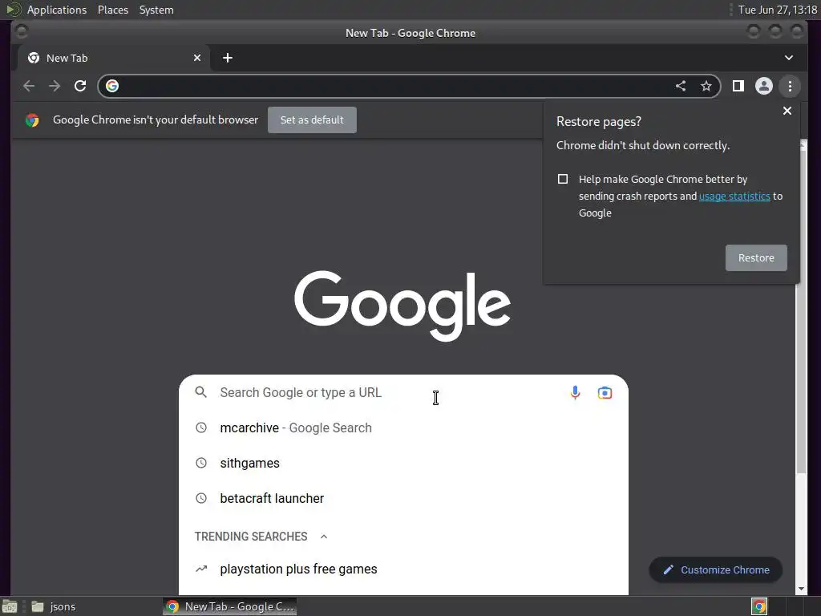This screenshot has width=821, height=616.
Task: Search by image with camera icon
Action: (605, 392)
